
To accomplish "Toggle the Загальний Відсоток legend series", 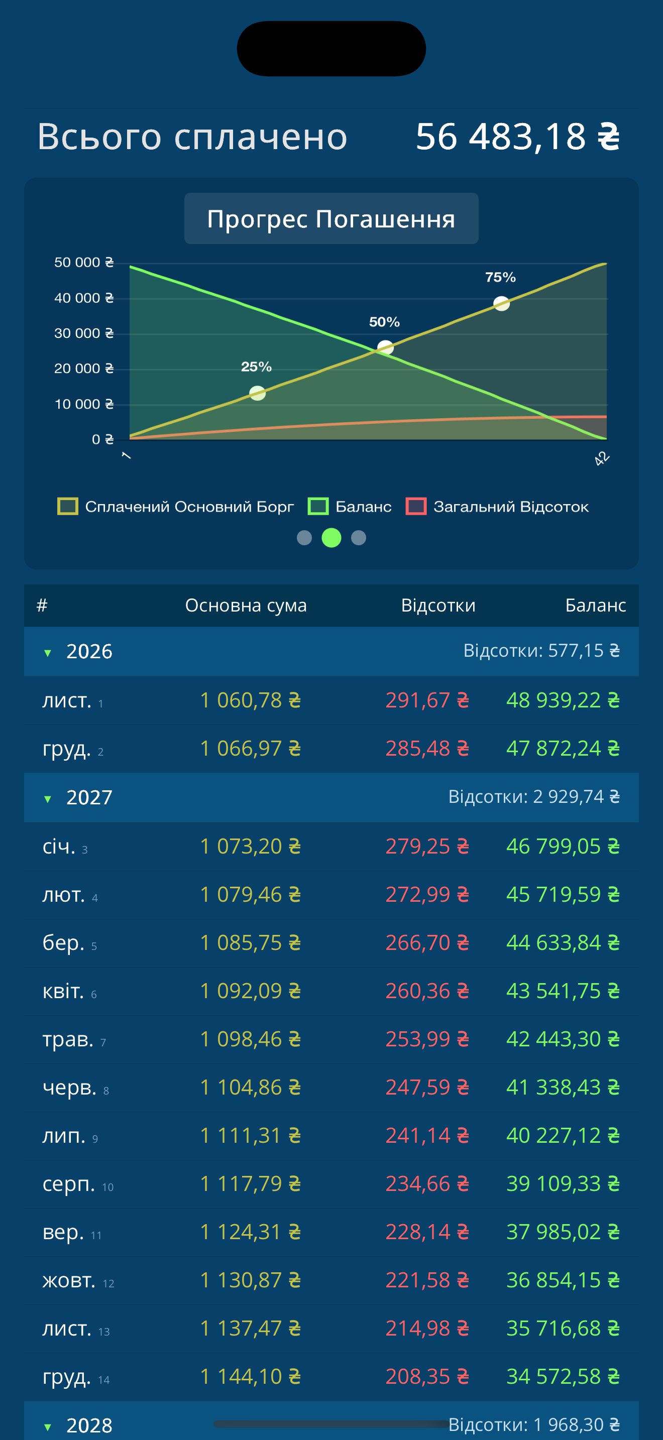I will click(x=497, y=507).
